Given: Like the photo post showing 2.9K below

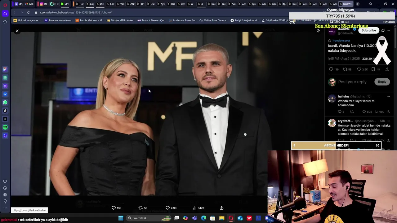Looking at the screenshot, I should click(x=167, y=208).
